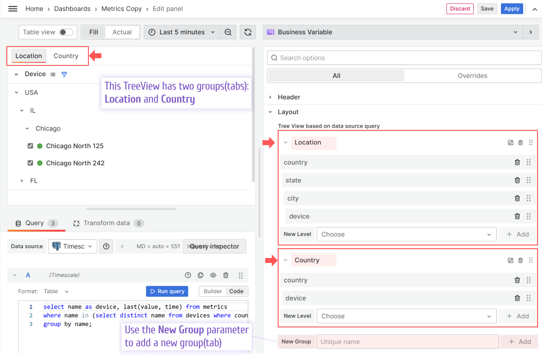Apply the panel changes
Screen dimensions: 542x357
click(511, 9)
